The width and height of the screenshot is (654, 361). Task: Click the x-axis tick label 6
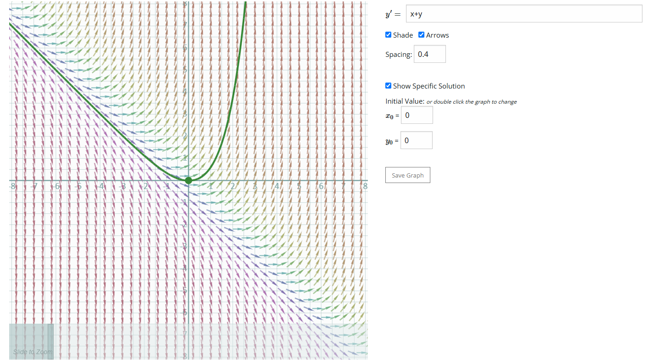pyautogui.click(x=321, y=186)
